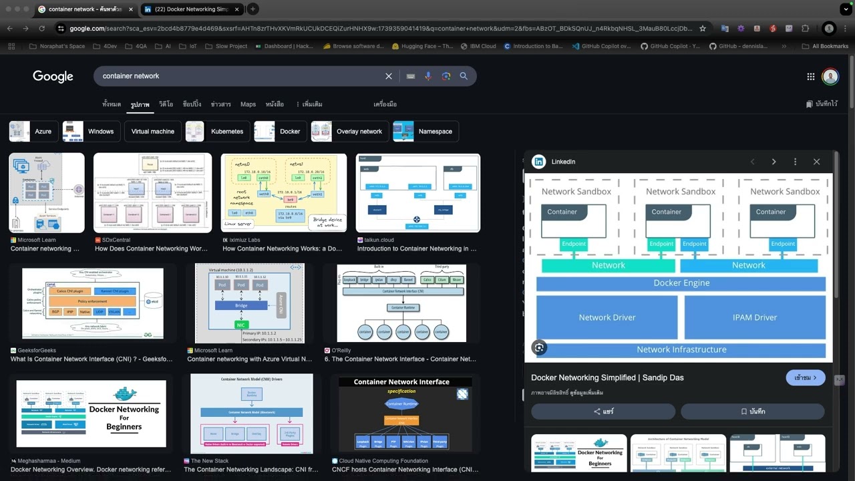Open Azure Virtual Network container networking image
Viewport: 855px width, 481px height.
coord(250,303)
